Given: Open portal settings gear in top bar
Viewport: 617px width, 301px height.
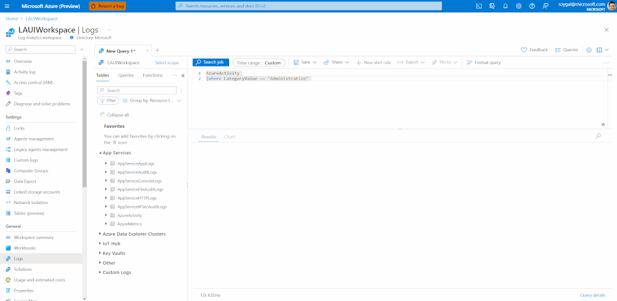Looking at the screenshot, I should click(x=519, y=6).
